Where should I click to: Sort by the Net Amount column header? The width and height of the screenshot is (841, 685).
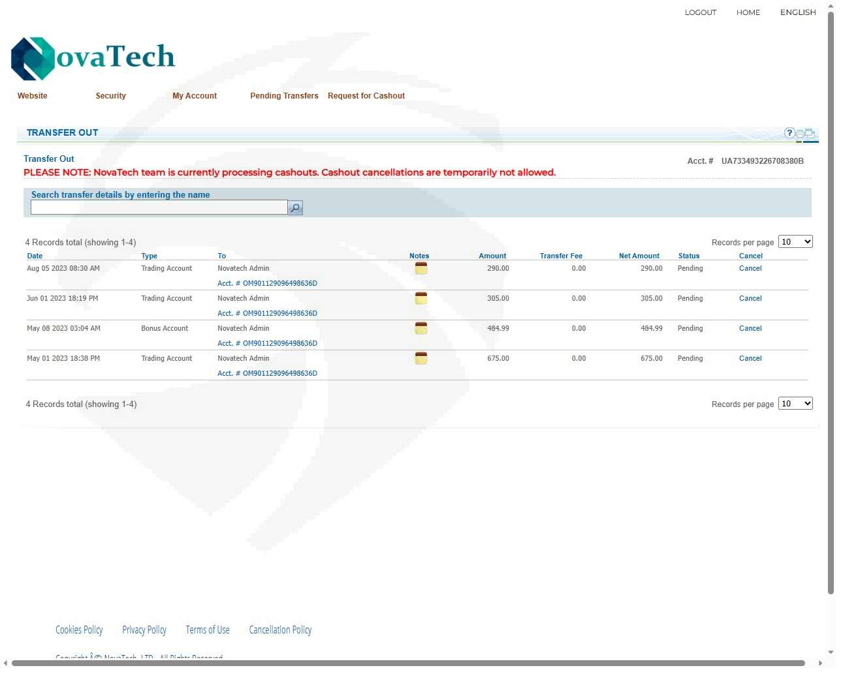tap(639, 256)
